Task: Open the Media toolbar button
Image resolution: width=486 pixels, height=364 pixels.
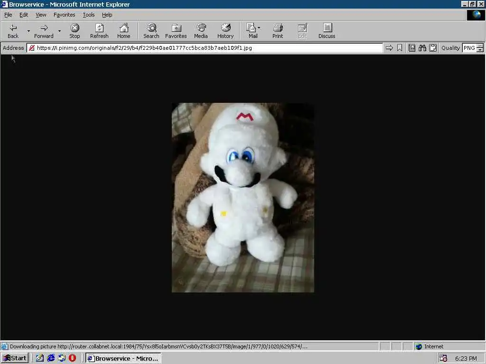Action: (x=201, y=31)
